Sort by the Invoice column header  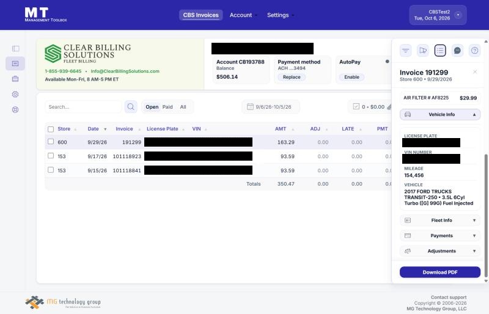(128, 129)
